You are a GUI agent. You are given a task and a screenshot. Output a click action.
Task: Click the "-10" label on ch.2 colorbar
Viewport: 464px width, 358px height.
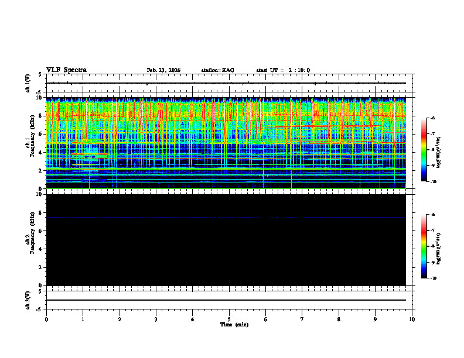pyautogui.click(x=433, y=278)
